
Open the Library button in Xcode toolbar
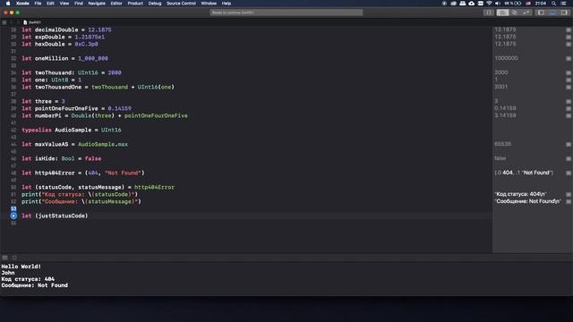point(488,13)
